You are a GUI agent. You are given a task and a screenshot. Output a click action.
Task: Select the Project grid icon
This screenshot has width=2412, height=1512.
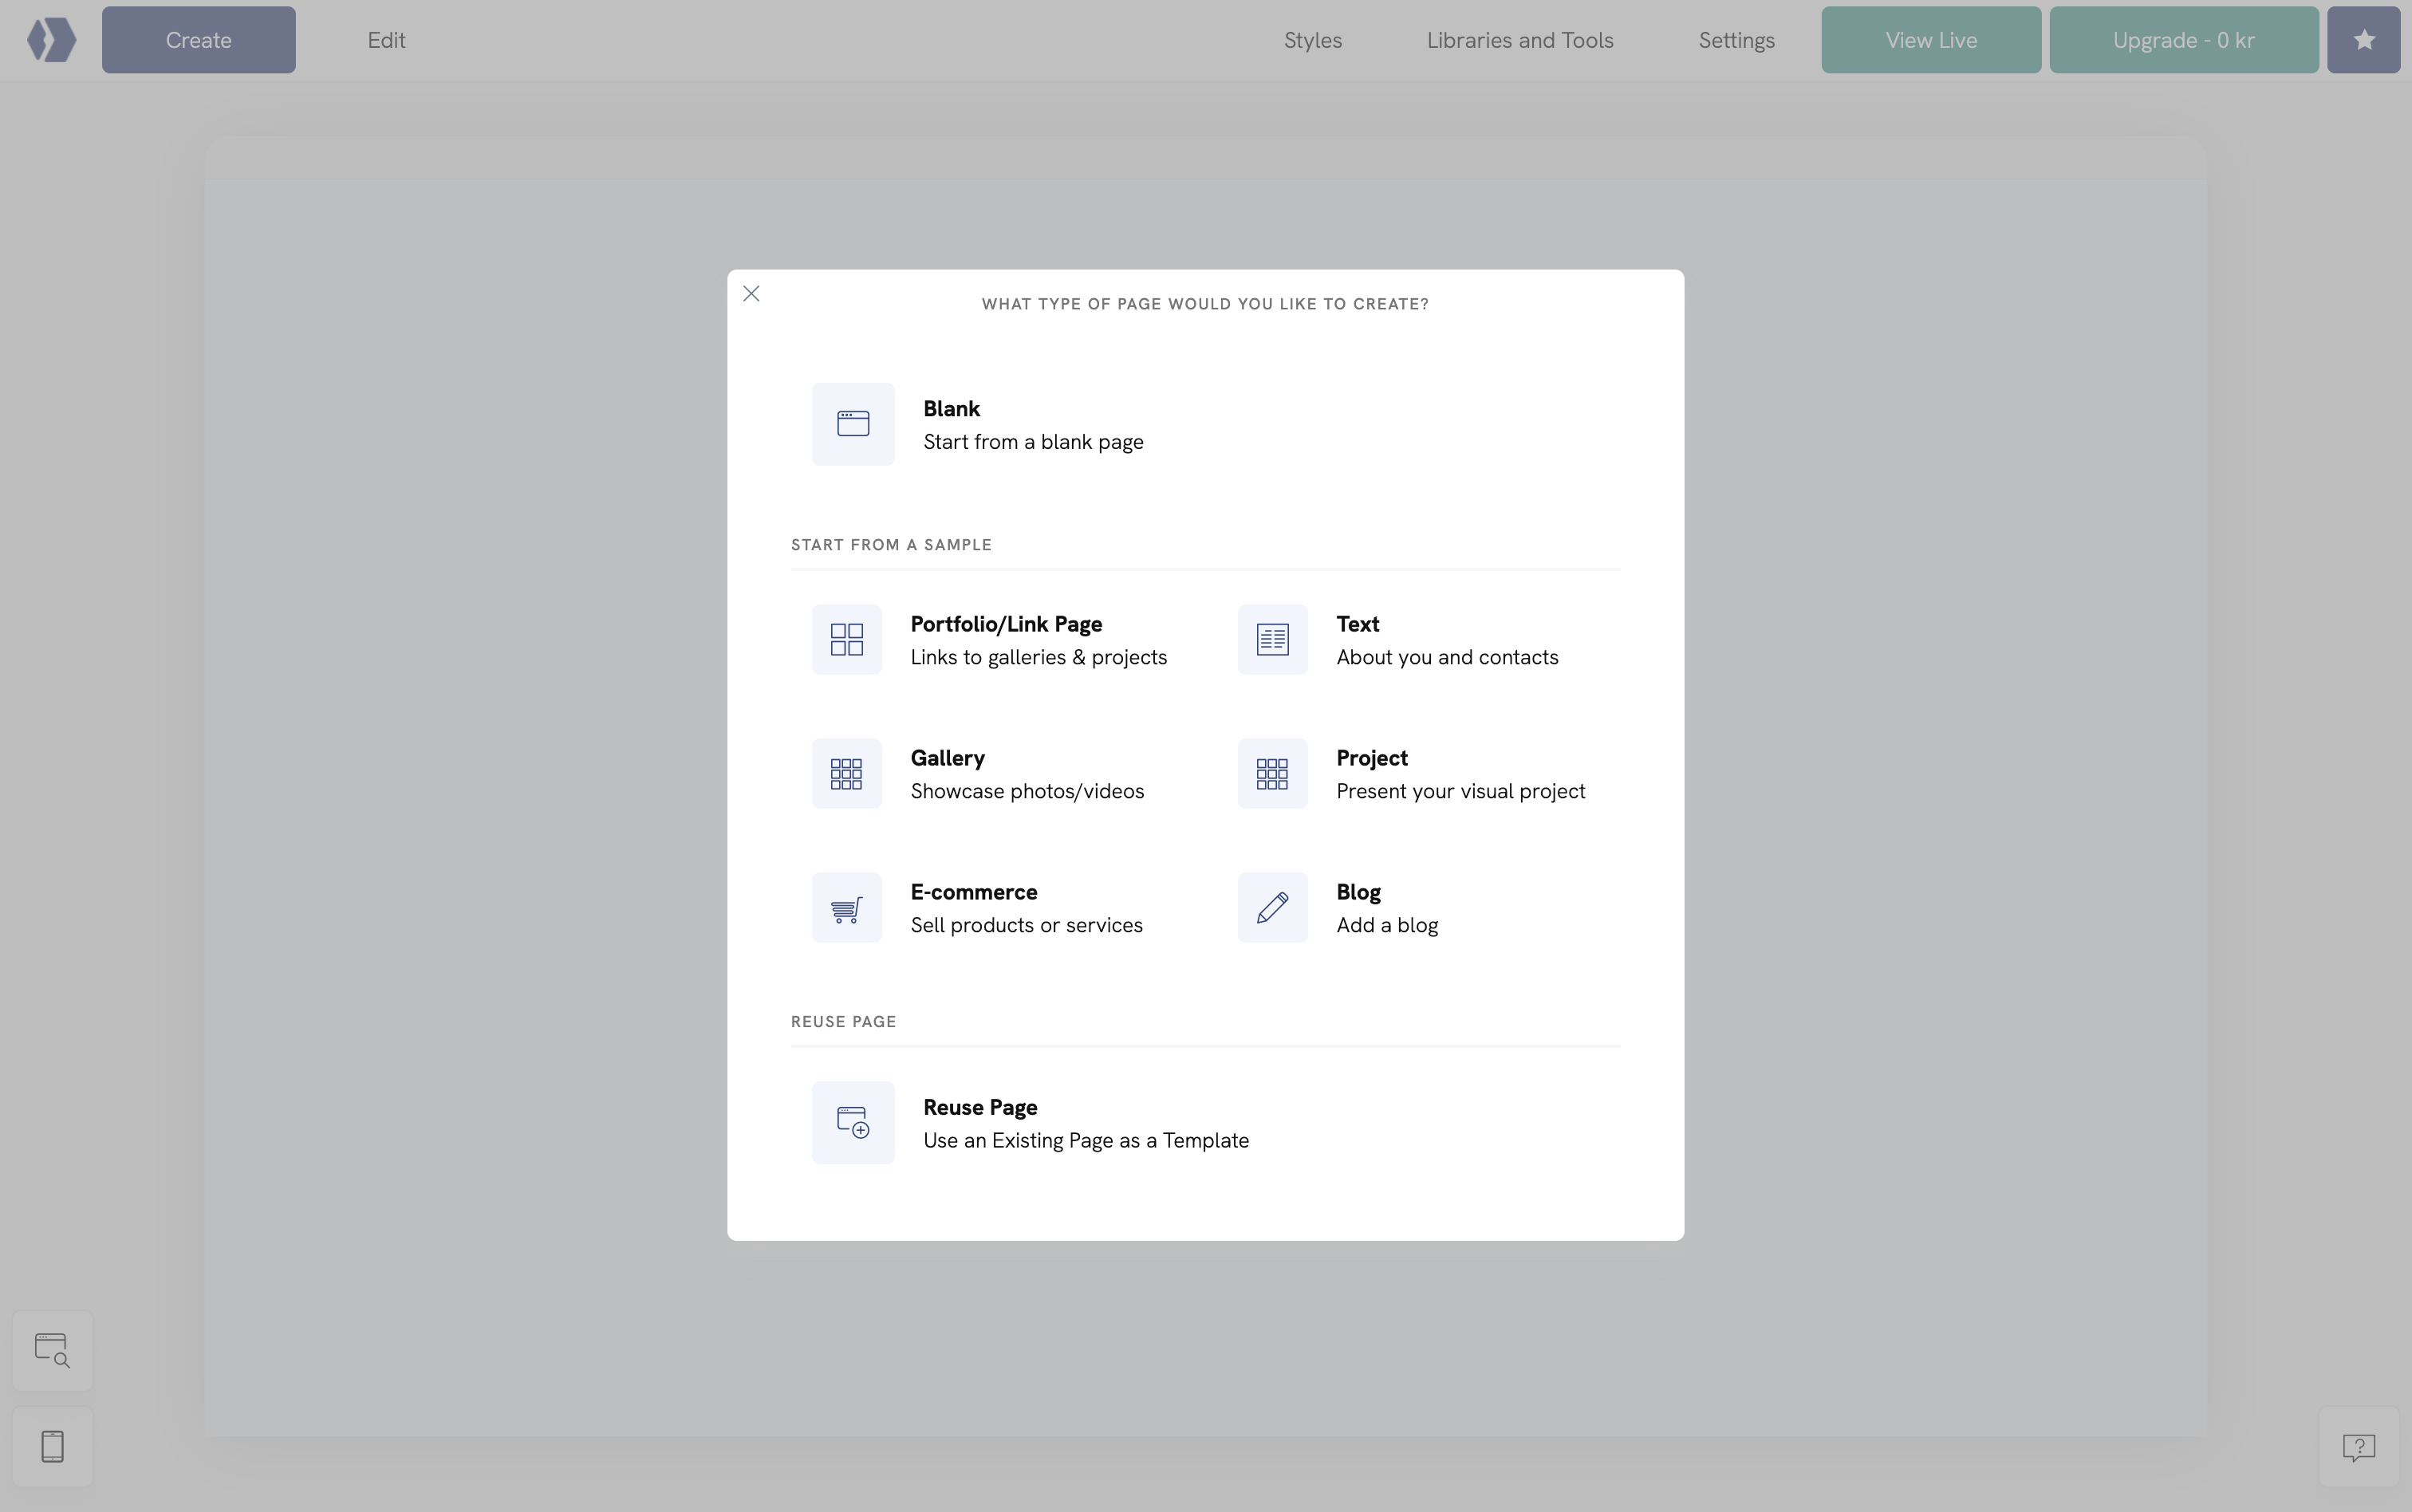click(x=1272, y=774)
